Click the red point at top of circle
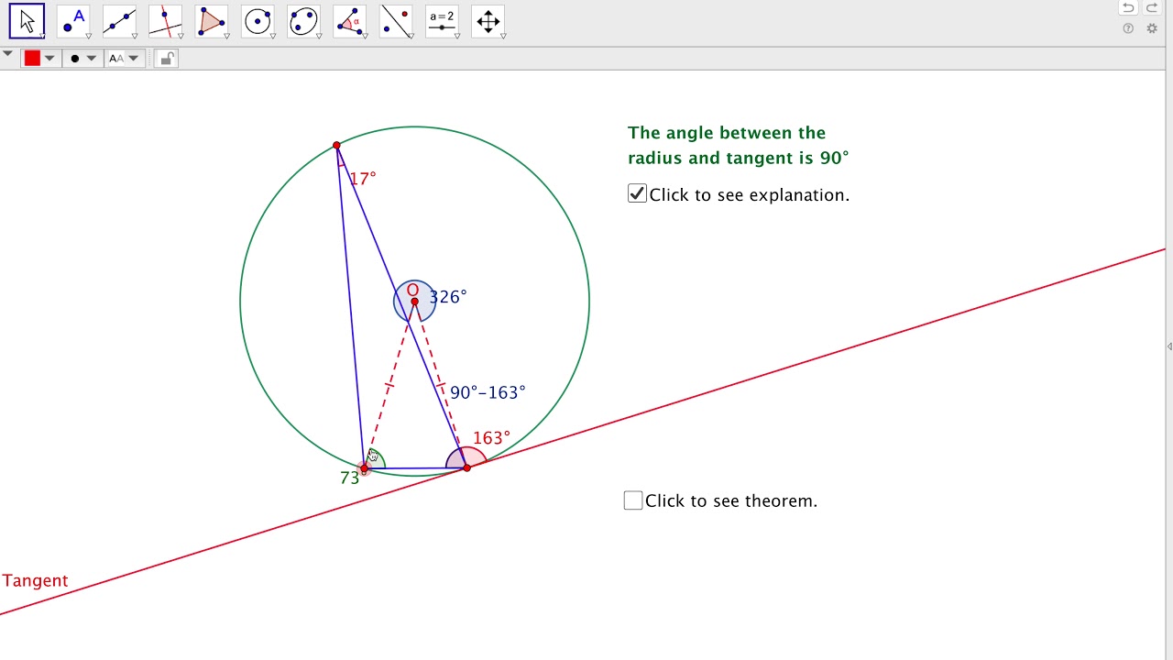 tap(336, 146)
